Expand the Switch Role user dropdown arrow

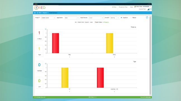[x=150, y=7]
